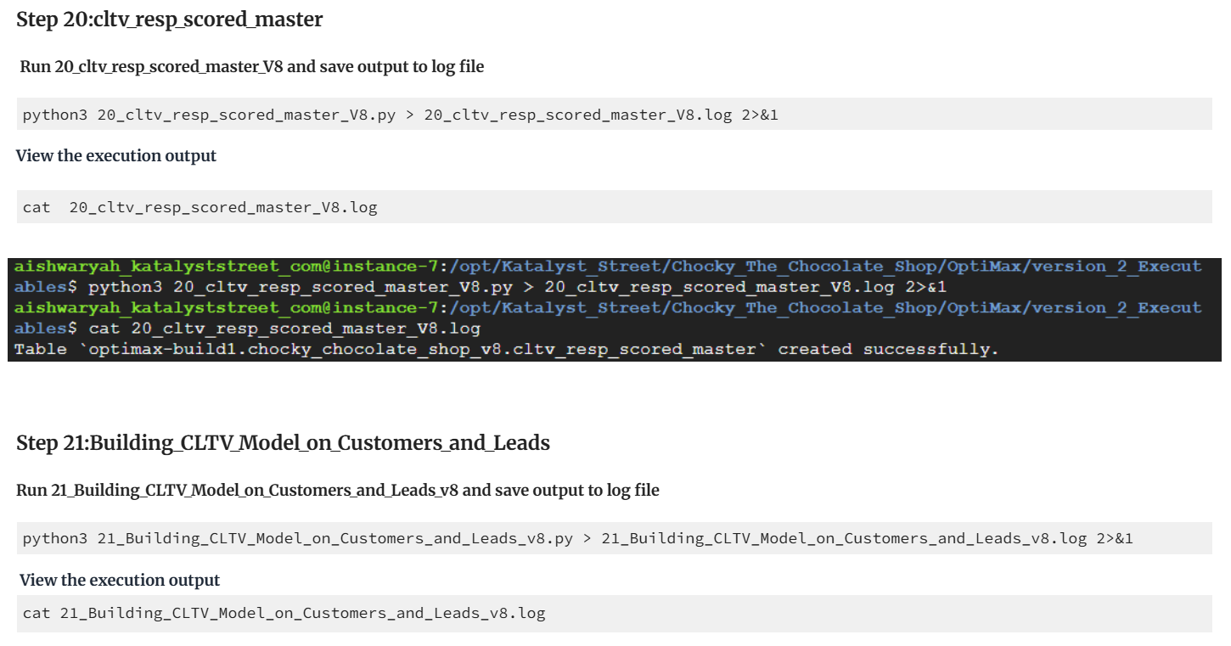1231x646 pixels.
Task: Select the Run 20_cltv_resp_scored_master_V8 instruction text
Action: [252, 66]
